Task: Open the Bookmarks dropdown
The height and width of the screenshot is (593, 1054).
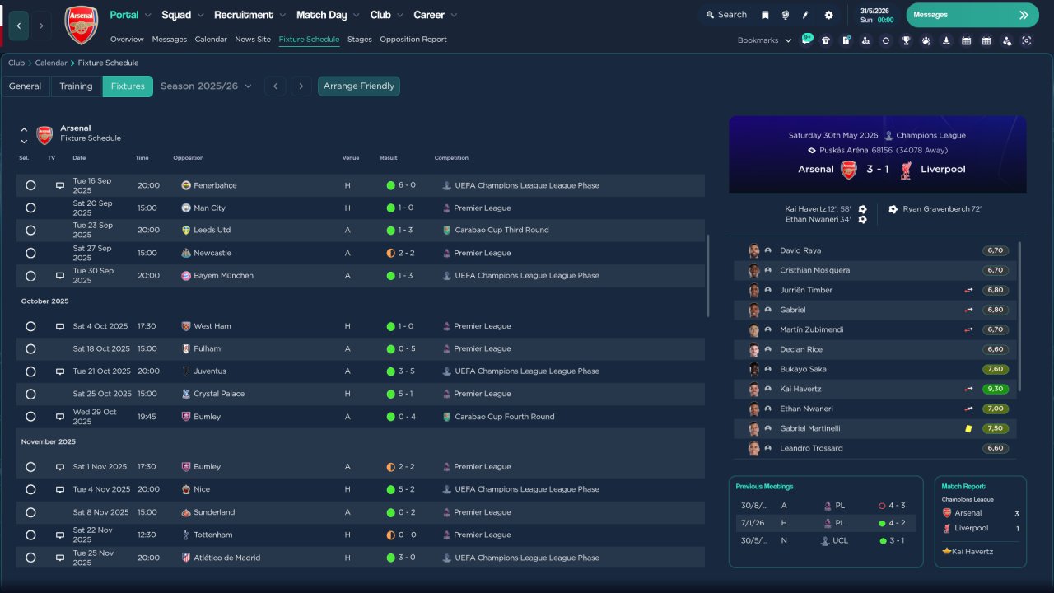Action: pyautogui.click(x=764, y=40)
